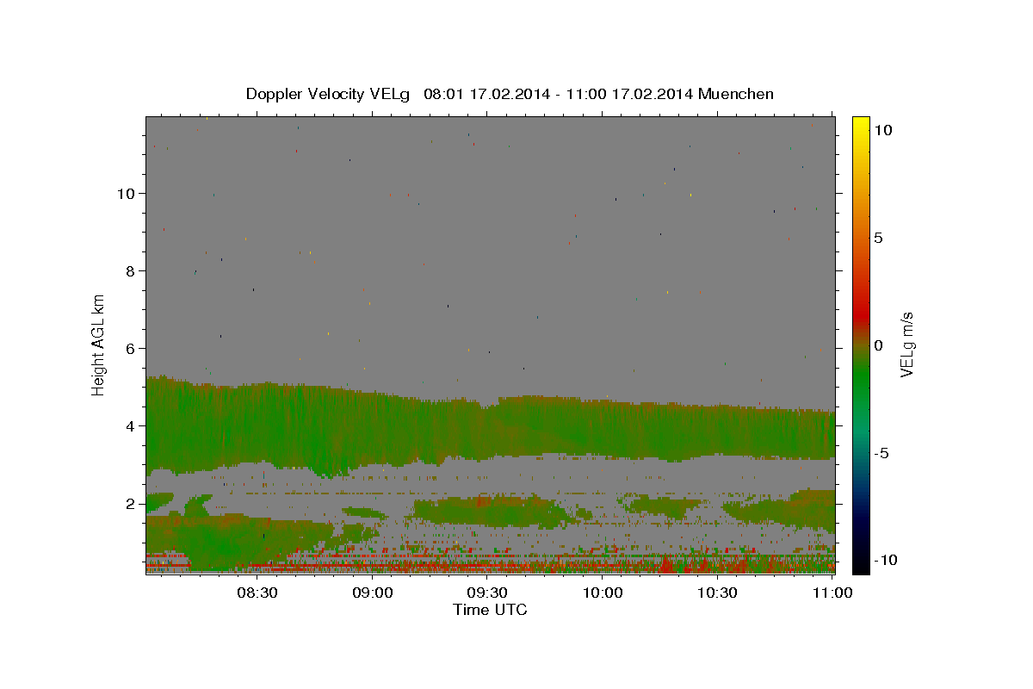Click the yellow top of the colorbar
Screen dimensions: 1033x689
861,123
